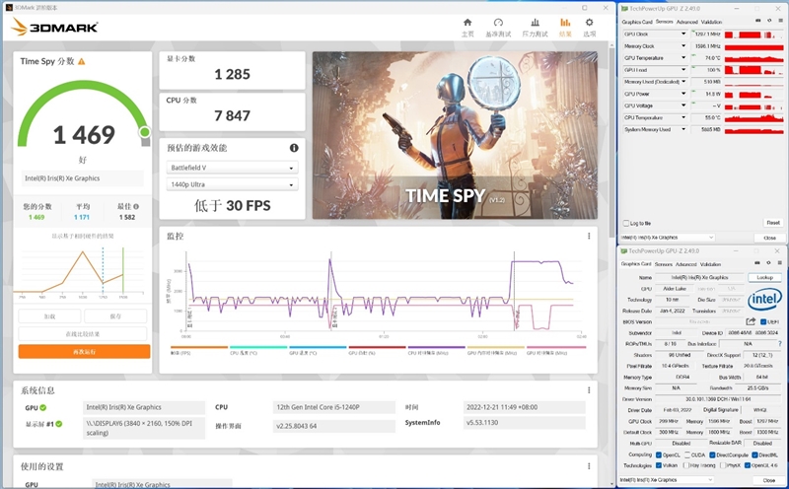This screenshot has height=489, width=789.
Task: Click refresh icon in GPU-Z Sensors window
Action: tap(769, 21)
